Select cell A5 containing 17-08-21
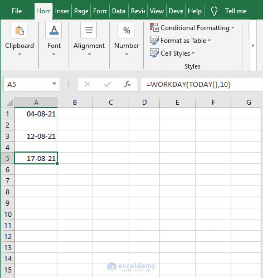The height and width of the screenshot is (278, 263). [x=36, y=158]
